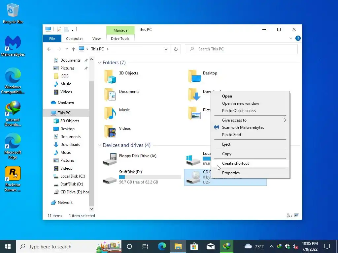The height and width of the screenshot is (253, 338).
Task: Choose Create shortcut
Action: 250,163
